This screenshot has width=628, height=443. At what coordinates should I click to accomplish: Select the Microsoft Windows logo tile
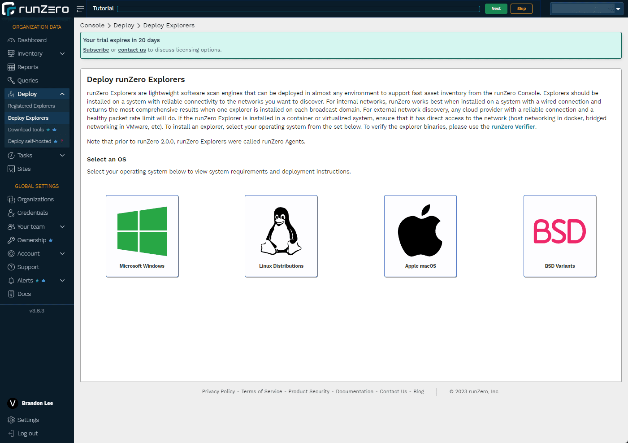pyautogui.click(x=142, y=236)
